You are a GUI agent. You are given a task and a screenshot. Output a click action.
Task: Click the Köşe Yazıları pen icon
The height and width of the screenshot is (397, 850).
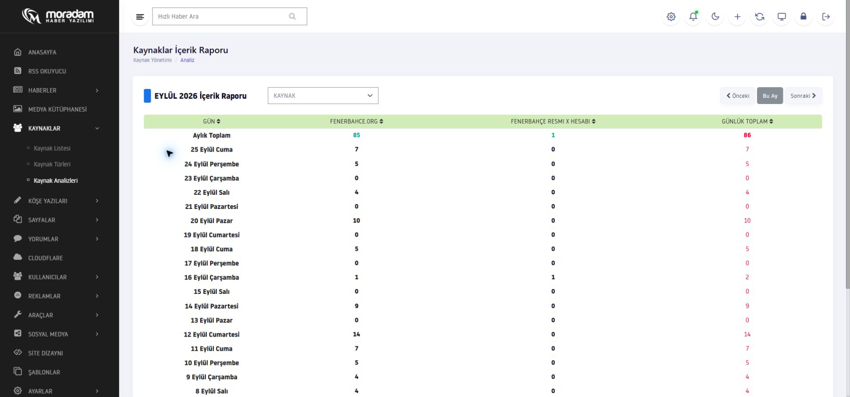(x=18, y=201)
